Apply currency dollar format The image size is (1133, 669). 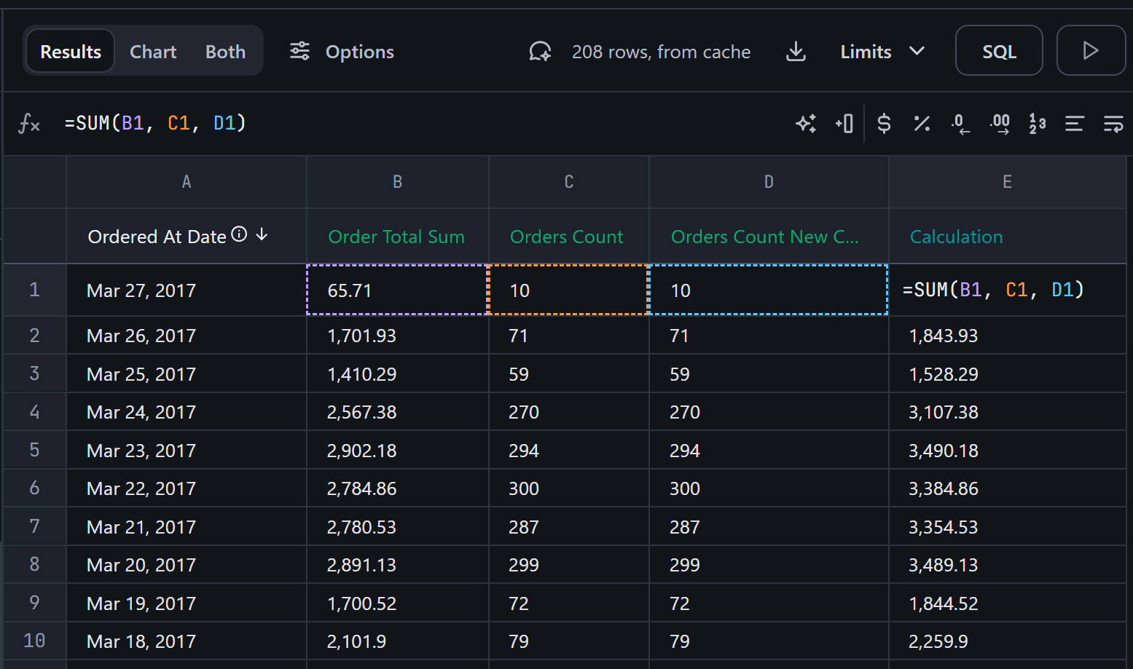pos(884,124)
